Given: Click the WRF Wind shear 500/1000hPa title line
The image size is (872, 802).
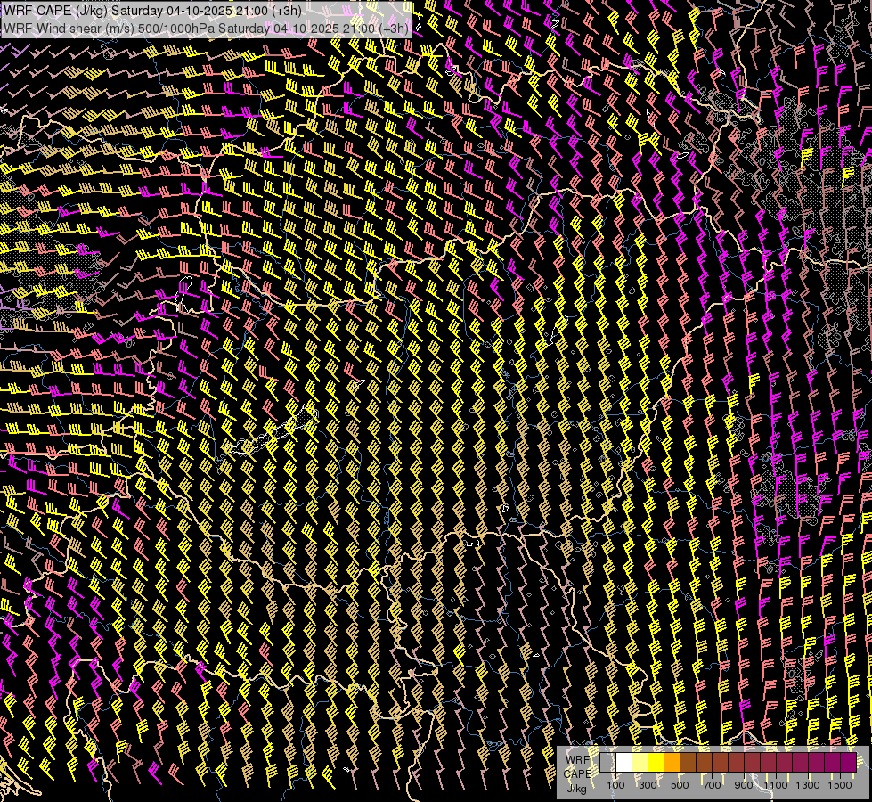Looking at the screenshot, I should coord(206,28).
